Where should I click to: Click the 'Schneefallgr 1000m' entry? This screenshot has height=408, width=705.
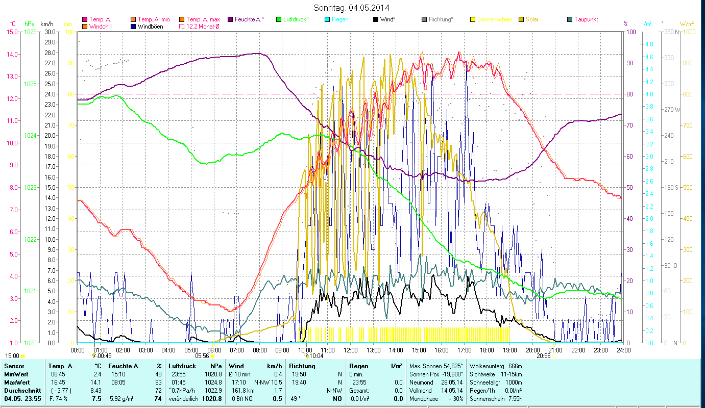pos(496,382)
